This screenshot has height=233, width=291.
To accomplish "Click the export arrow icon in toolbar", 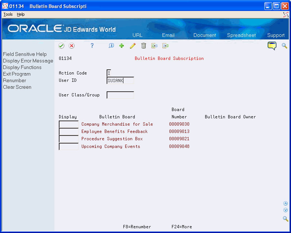I will [x=165, y=46].
